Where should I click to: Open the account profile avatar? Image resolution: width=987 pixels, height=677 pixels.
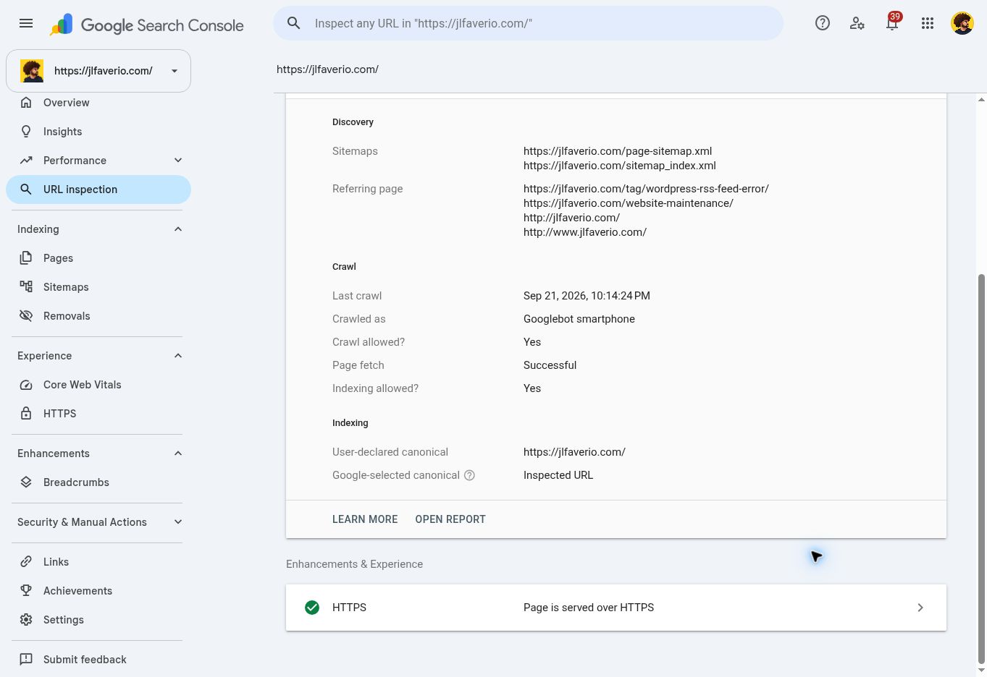point(962,23)
